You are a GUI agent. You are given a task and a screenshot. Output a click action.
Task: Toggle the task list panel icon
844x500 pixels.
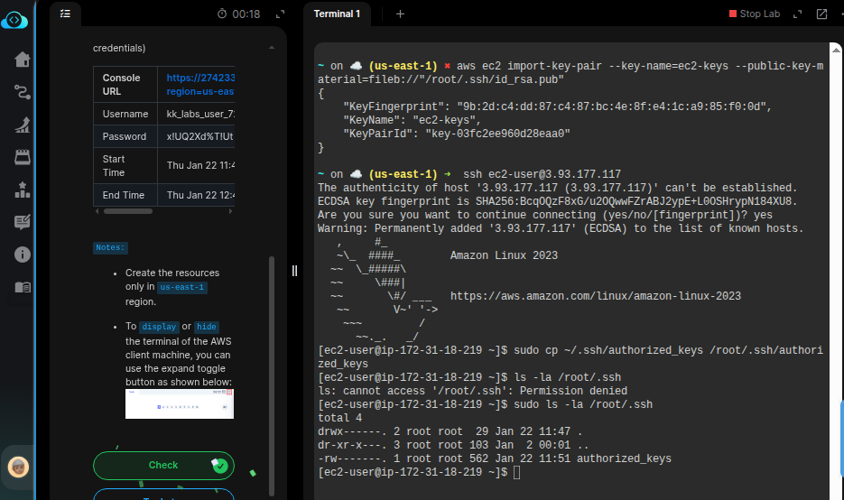[66, 14]
